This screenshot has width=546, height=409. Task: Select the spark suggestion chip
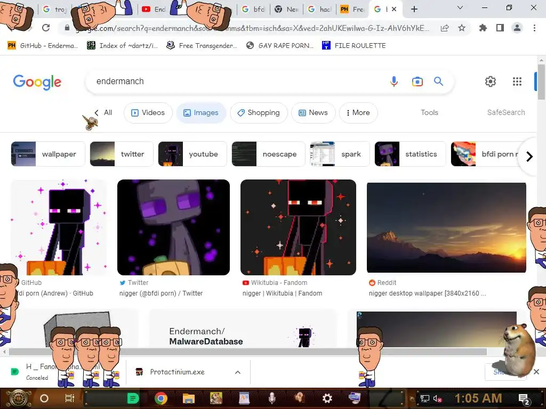pos(340,154)
